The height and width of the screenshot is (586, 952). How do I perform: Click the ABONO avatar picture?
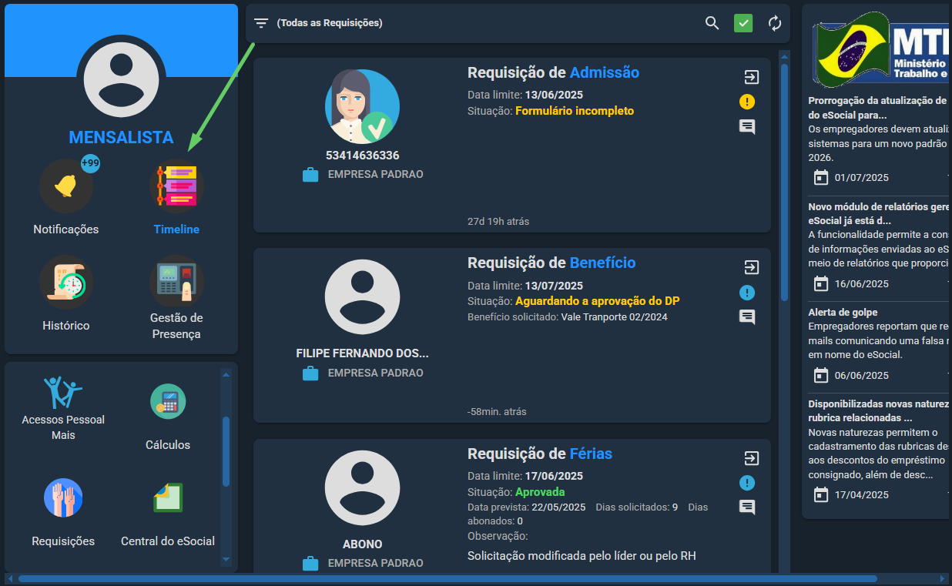click(x=362, y=488)
